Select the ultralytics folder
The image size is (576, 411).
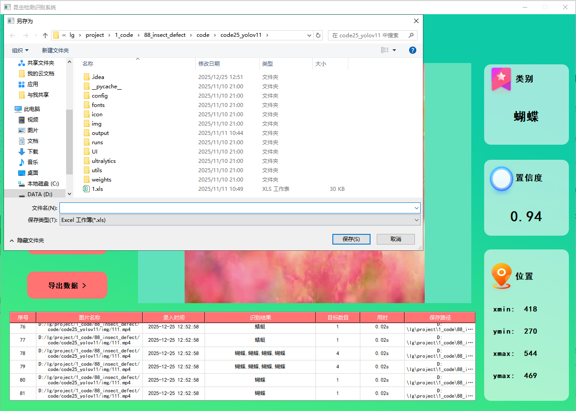click(x=100, y=161)
